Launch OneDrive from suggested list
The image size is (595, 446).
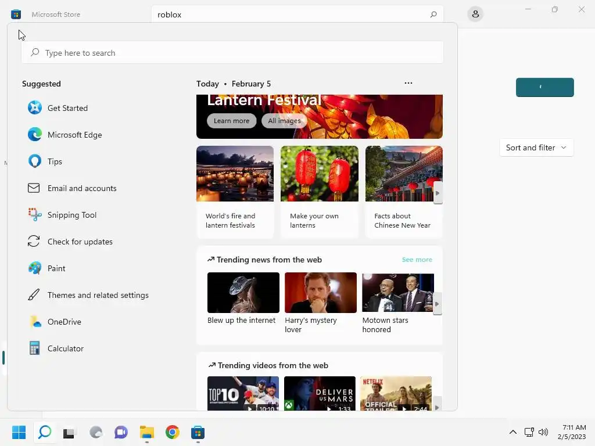coord(55,322)
